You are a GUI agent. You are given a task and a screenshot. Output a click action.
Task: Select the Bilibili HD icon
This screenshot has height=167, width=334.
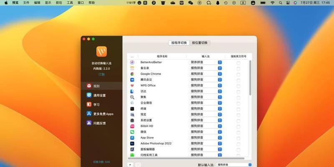[x=132, y=126]
